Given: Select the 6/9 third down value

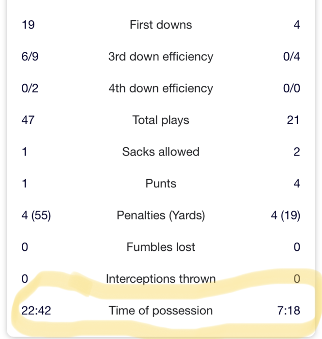Looking at the screenshot, I should click(30, 57).
